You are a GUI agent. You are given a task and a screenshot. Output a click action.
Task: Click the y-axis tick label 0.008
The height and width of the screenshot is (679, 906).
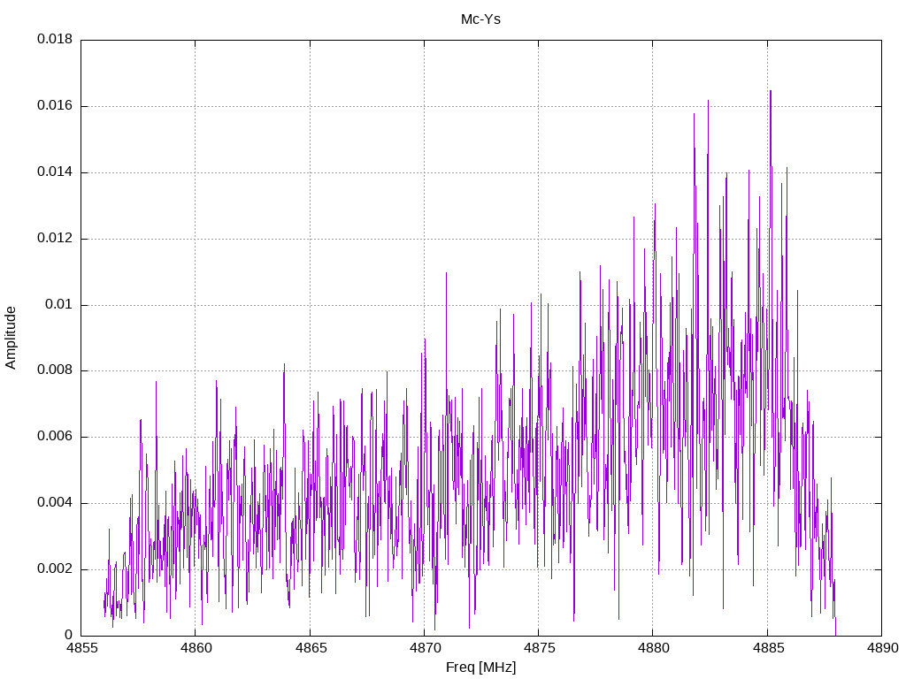[x=55, y=370]
